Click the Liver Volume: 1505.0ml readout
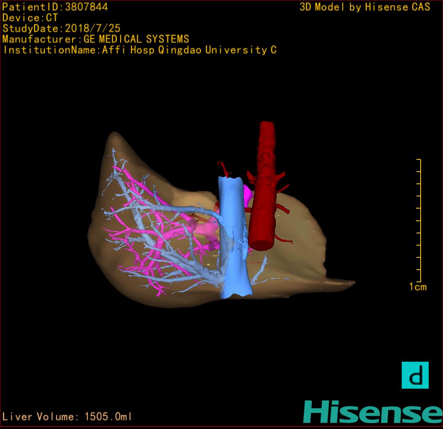The image size is (443, 429). (67, 416)
